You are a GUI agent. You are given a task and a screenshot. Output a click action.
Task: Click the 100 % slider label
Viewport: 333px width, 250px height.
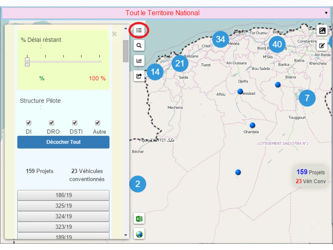(x=97, y=78)
